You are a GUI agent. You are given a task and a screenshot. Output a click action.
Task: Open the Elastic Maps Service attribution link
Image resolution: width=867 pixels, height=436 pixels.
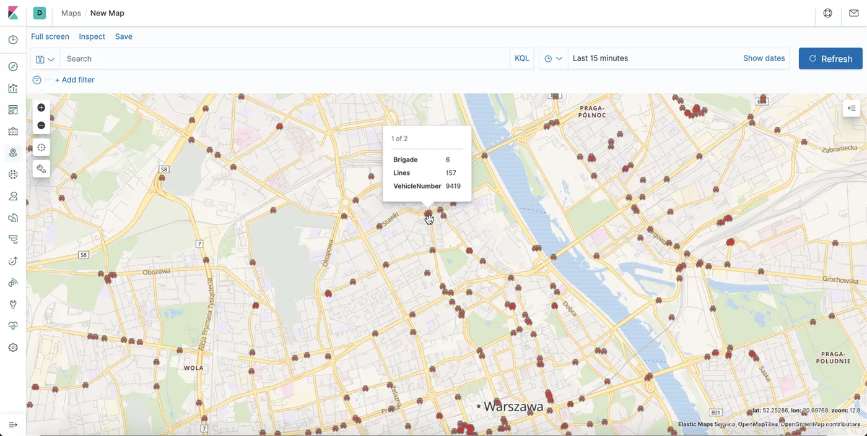point(706,424)
